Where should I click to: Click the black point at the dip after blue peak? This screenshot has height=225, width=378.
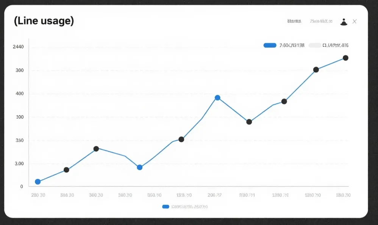point(249,122)
